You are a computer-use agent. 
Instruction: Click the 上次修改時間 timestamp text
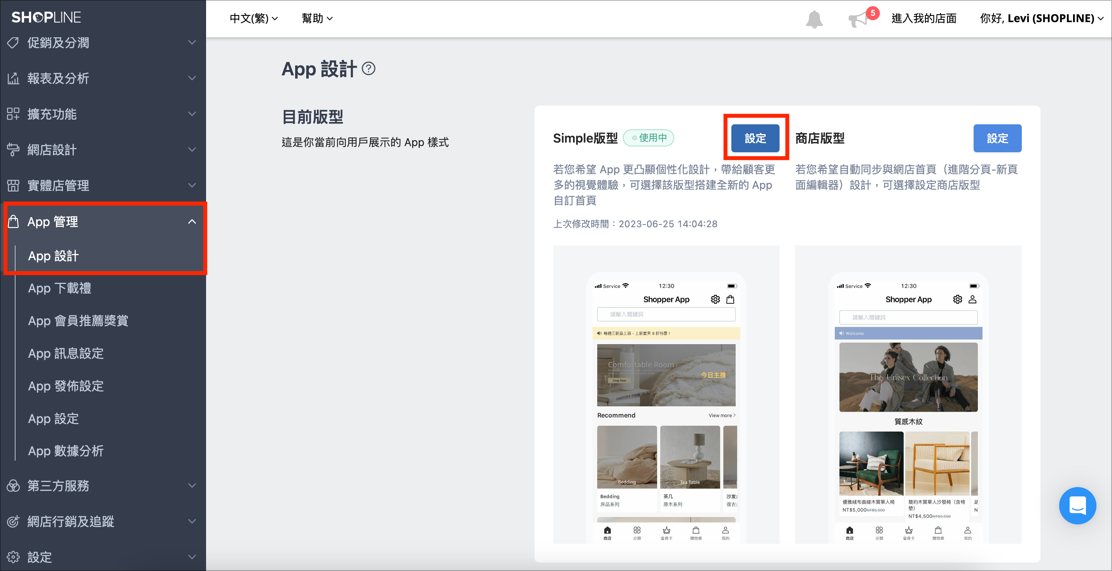(x=635, y=224)
